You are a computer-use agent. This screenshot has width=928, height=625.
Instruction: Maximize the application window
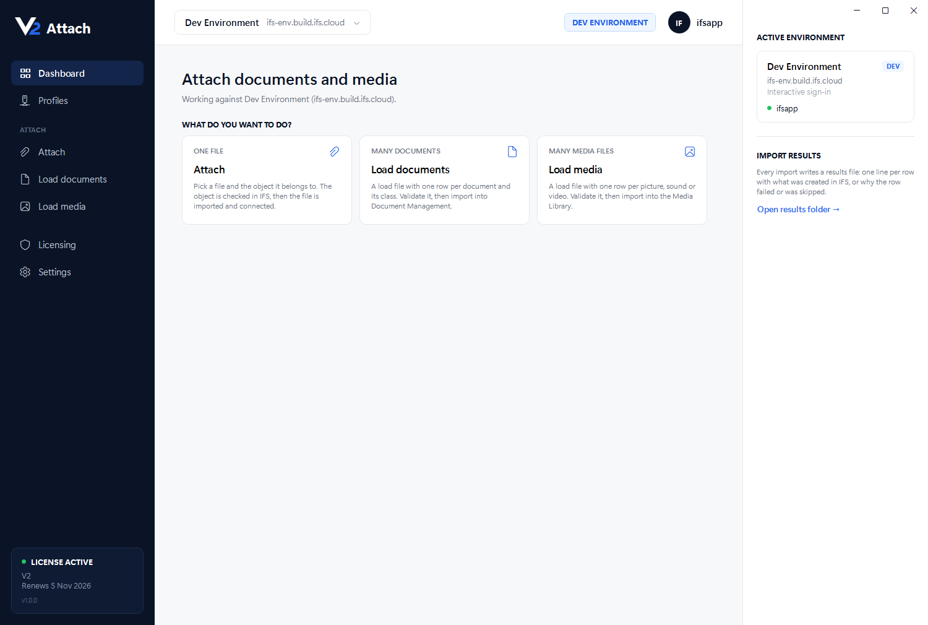[885, 11]
